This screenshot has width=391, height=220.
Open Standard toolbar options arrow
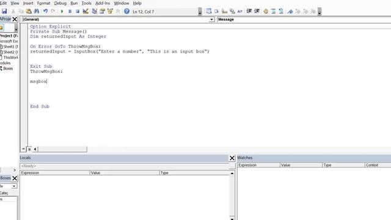coord(200,12)
